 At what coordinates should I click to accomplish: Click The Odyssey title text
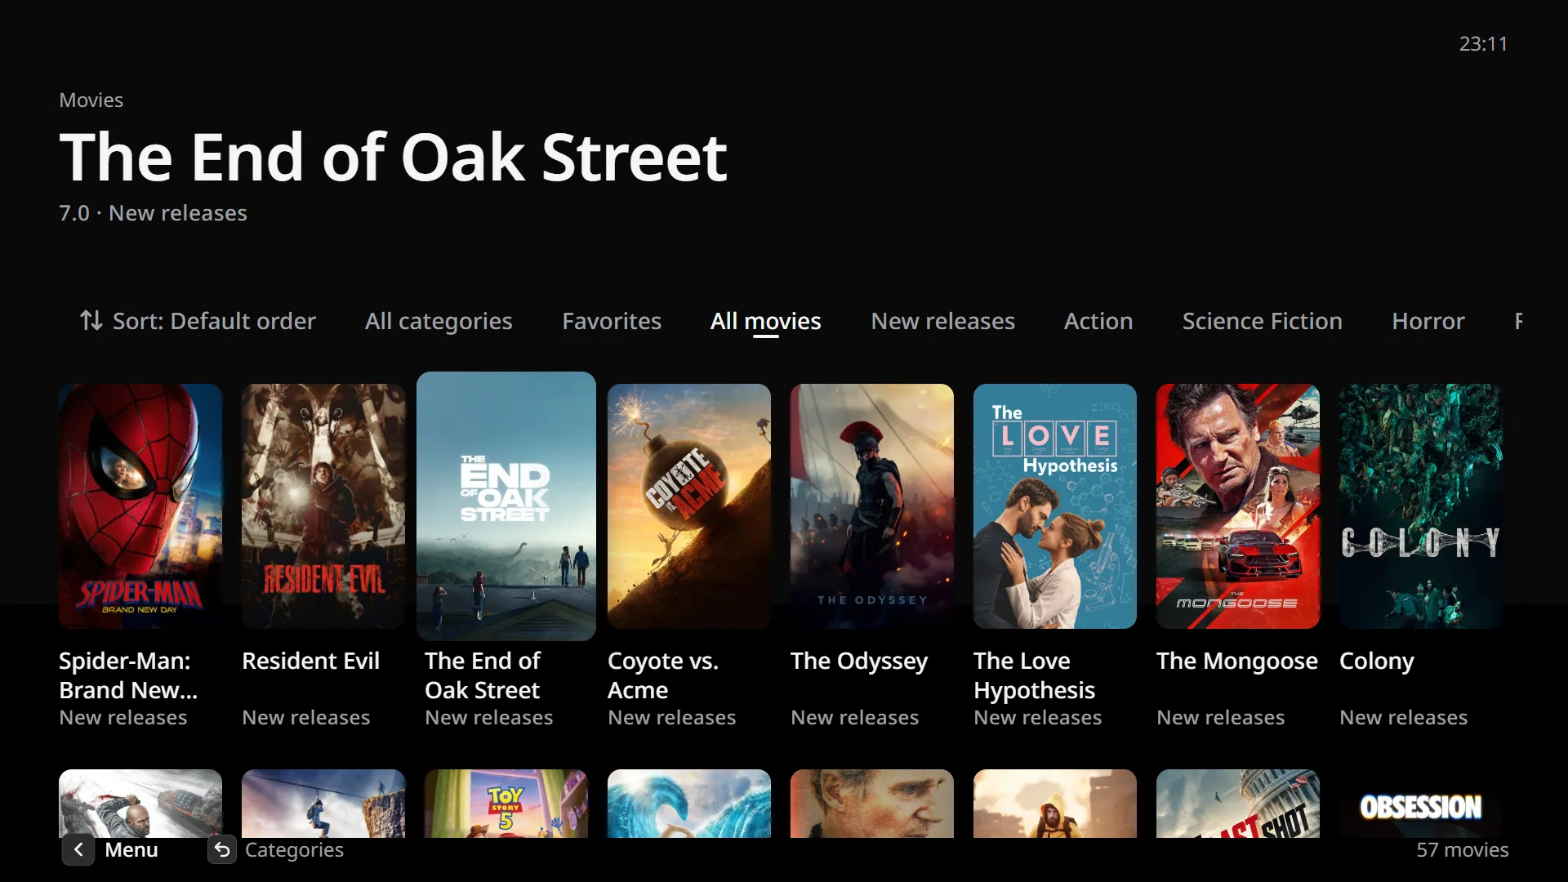coord(859,661)
